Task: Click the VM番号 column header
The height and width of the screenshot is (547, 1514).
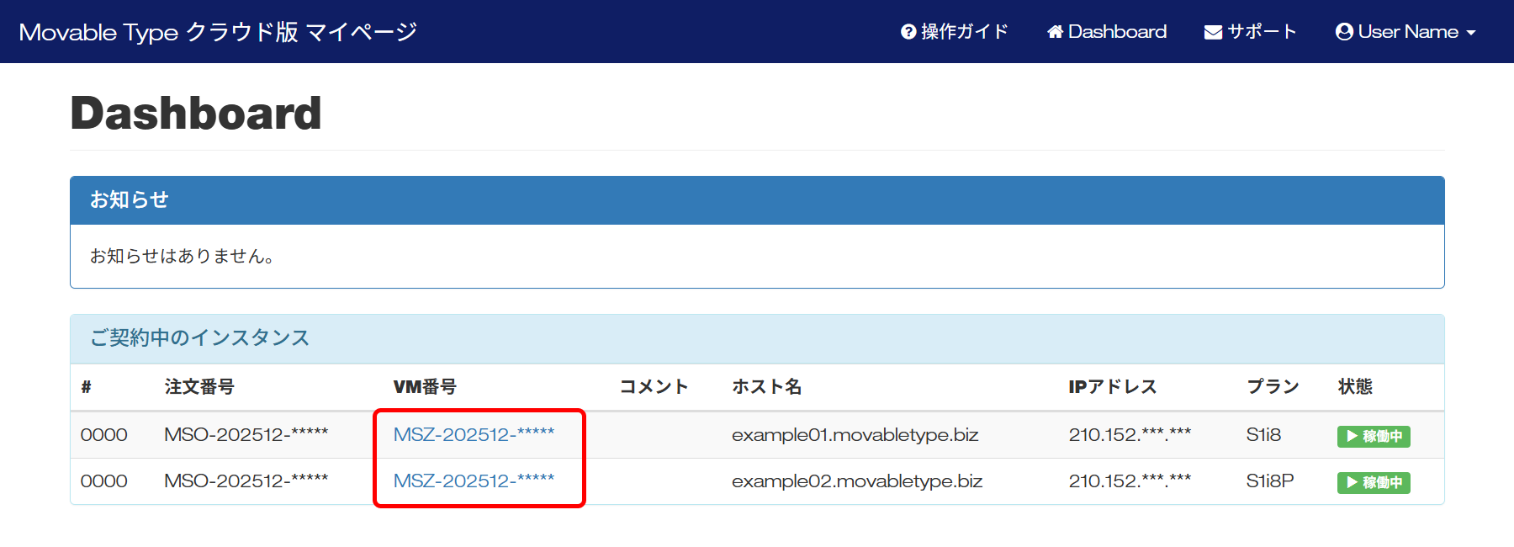Action: pyautogui.click(x=425, y=387)
